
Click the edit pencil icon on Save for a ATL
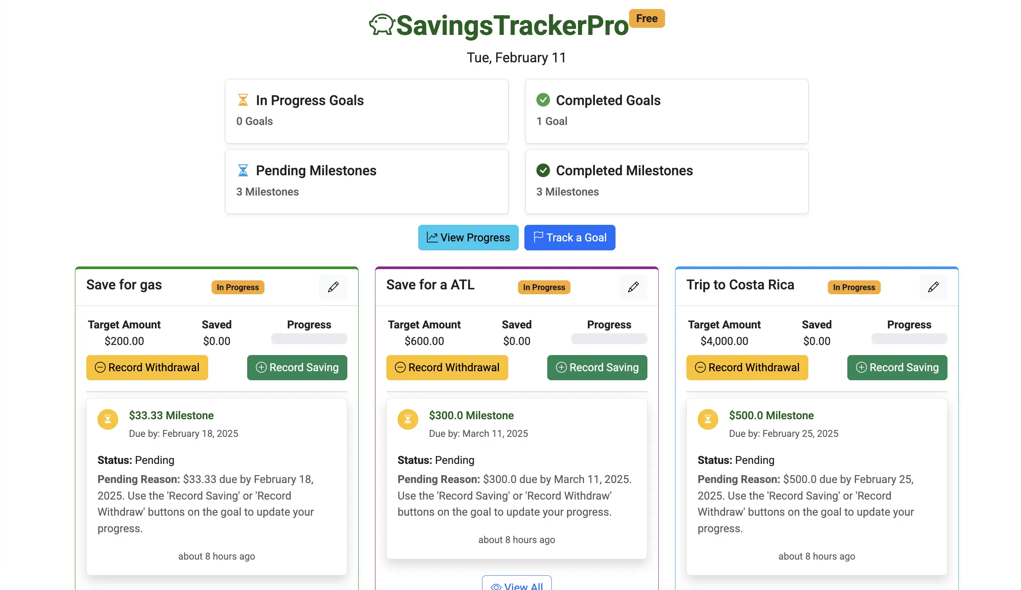click(x=632, y=286)
